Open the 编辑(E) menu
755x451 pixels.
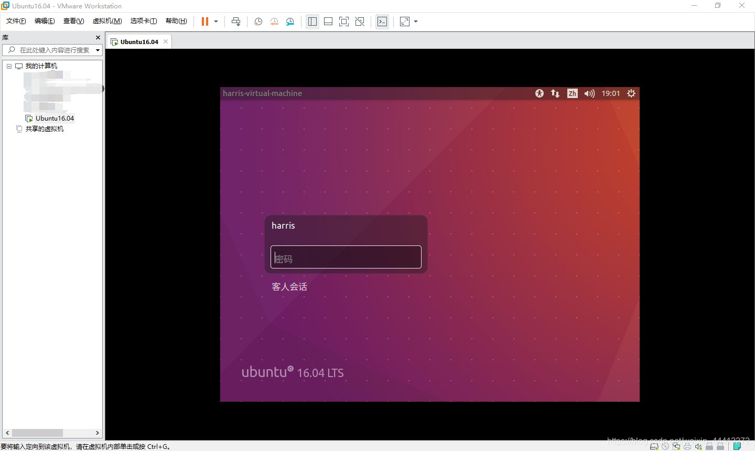click(x=45, y=21)
